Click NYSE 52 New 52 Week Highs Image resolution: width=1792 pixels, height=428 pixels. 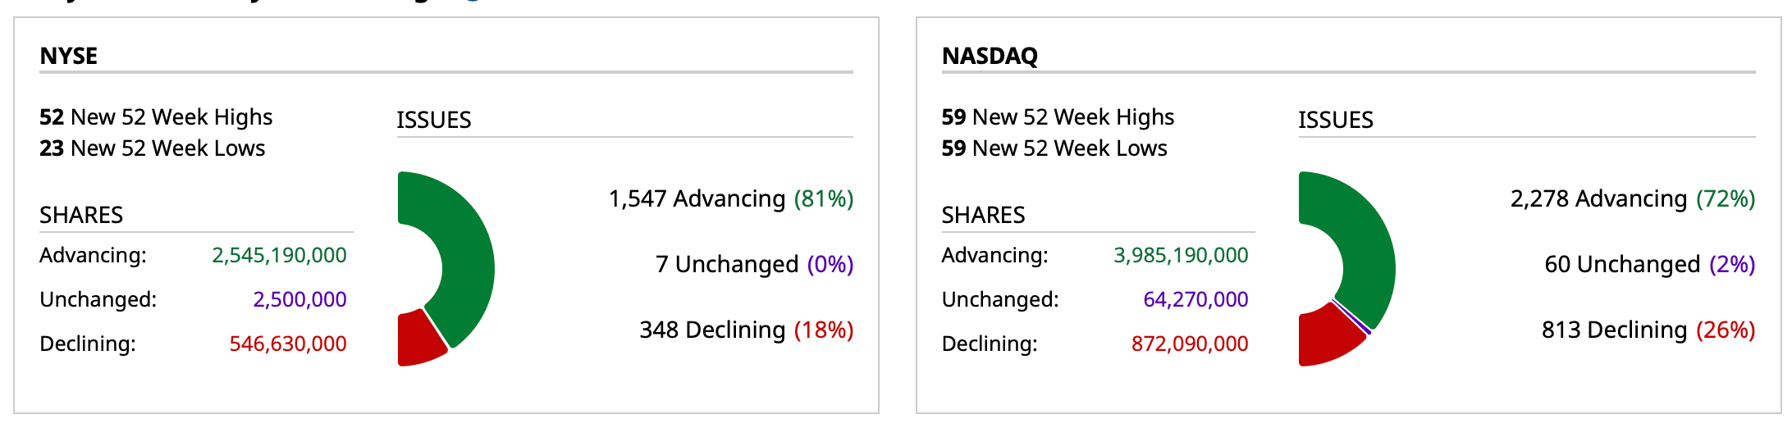coord(156,117)
